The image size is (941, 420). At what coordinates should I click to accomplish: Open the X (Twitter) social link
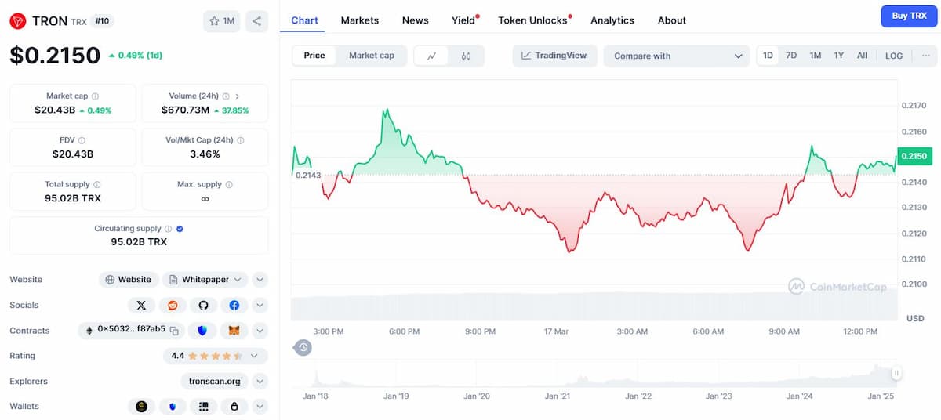pos(141,306)
